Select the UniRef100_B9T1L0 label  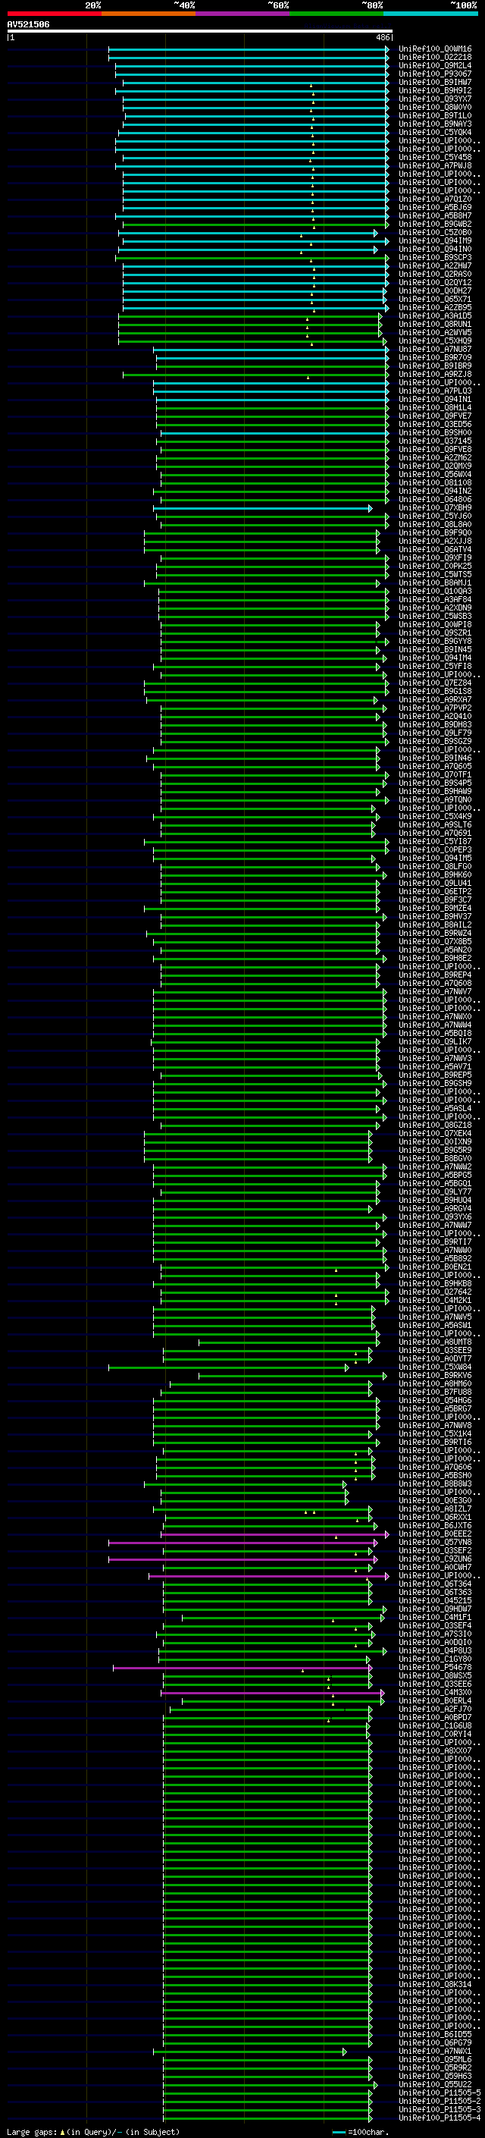coord(435,115)
